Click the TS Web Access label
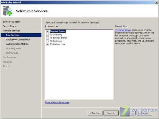This screenshot has width=159, height=119. coord(57,44)
